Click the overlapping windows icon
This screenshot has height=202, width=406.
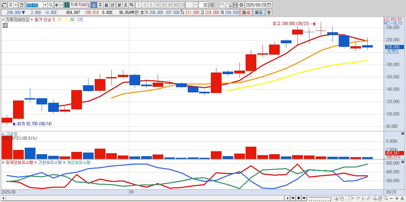[x=342, y=198]
